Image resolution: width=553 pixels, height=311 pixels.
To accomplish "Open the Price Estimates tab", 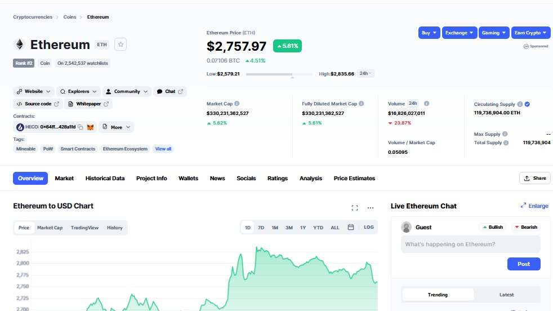I will coord(354,178).
